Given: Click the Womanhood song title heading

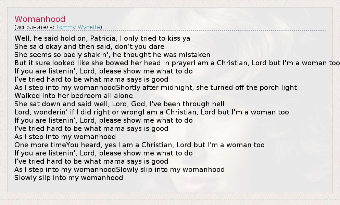Looking at the screenshot, I should tap(40, 19).
